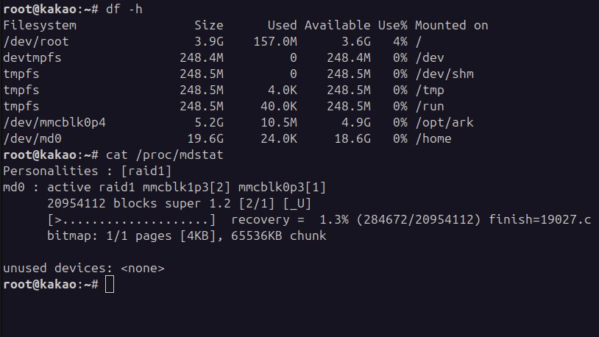Select the '/dev/root' filesystem entry
This screenshot has width=599, height=337.
36,42
